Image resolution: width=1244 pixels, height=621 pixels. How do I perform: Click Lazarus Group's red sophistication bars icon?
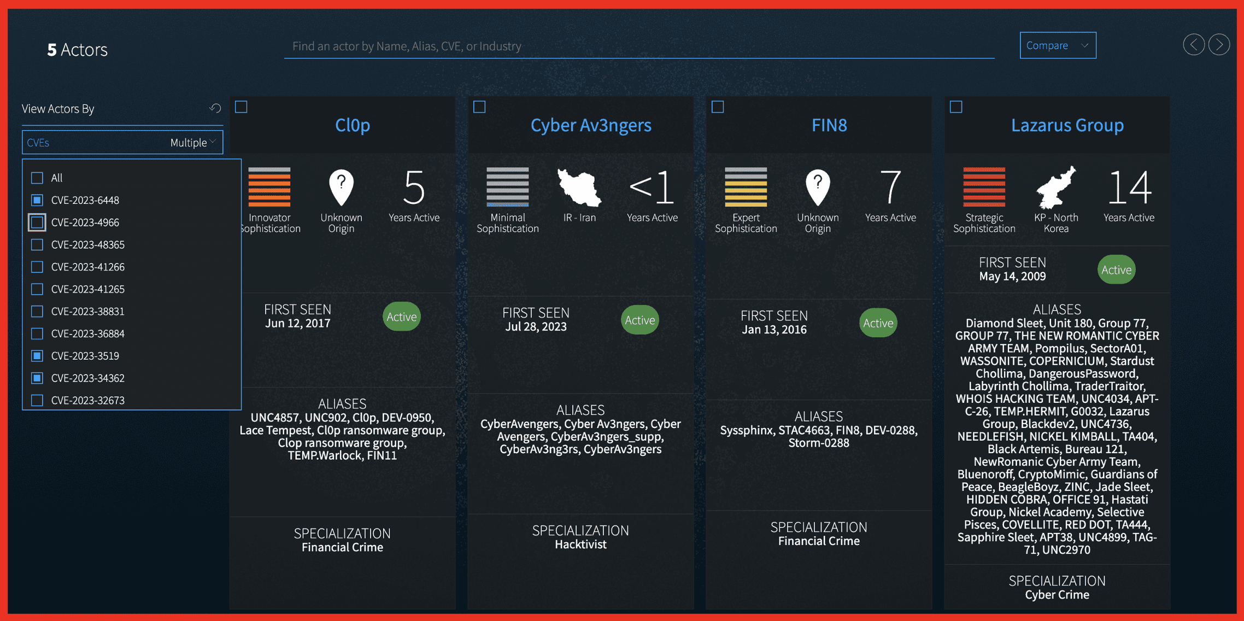(983, 187)
